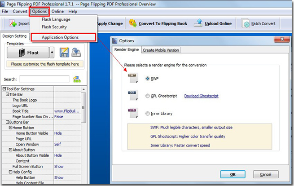Click the GS Ghostscript file icon
This screenshot has height=186, width=294.
click(133, 95)
